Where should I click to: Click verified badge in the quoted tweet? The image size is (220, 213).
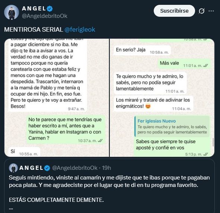coord(47,168)
